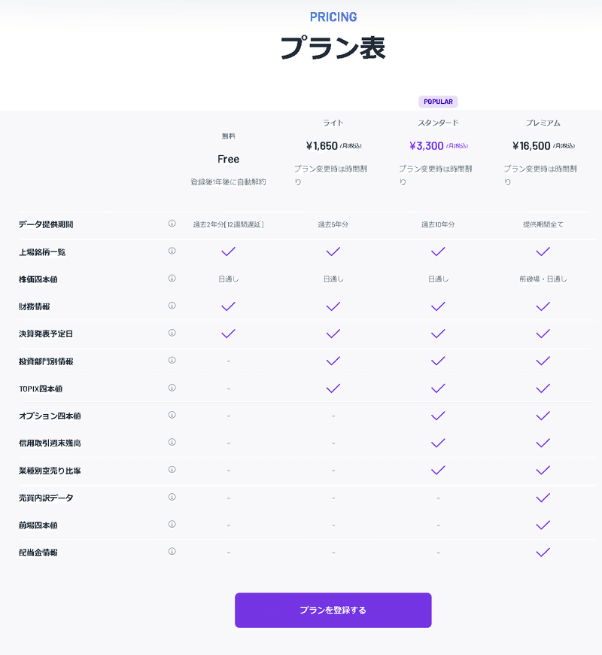
Task: Select the checkmark for スタンダード オプション四本値
Action: pyautogui.click(x=438, y=415)
